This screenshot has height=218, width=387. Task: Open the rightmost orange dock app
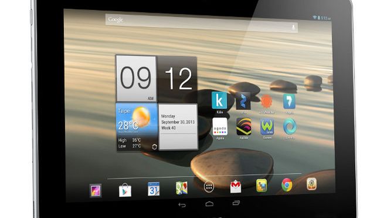pyautogui.click(x=311, y=184)
